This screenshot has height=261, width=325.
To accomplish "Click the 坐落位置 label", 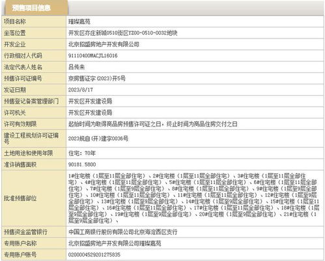I will [x=15, y=33].
